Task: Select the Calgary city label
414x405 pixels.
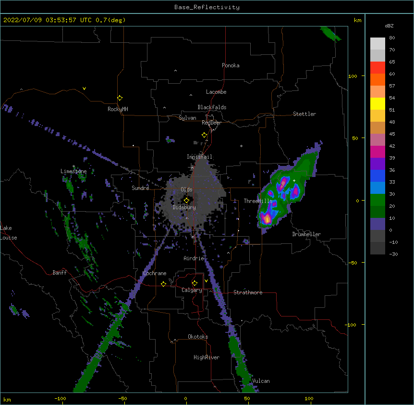Action: 192,290
